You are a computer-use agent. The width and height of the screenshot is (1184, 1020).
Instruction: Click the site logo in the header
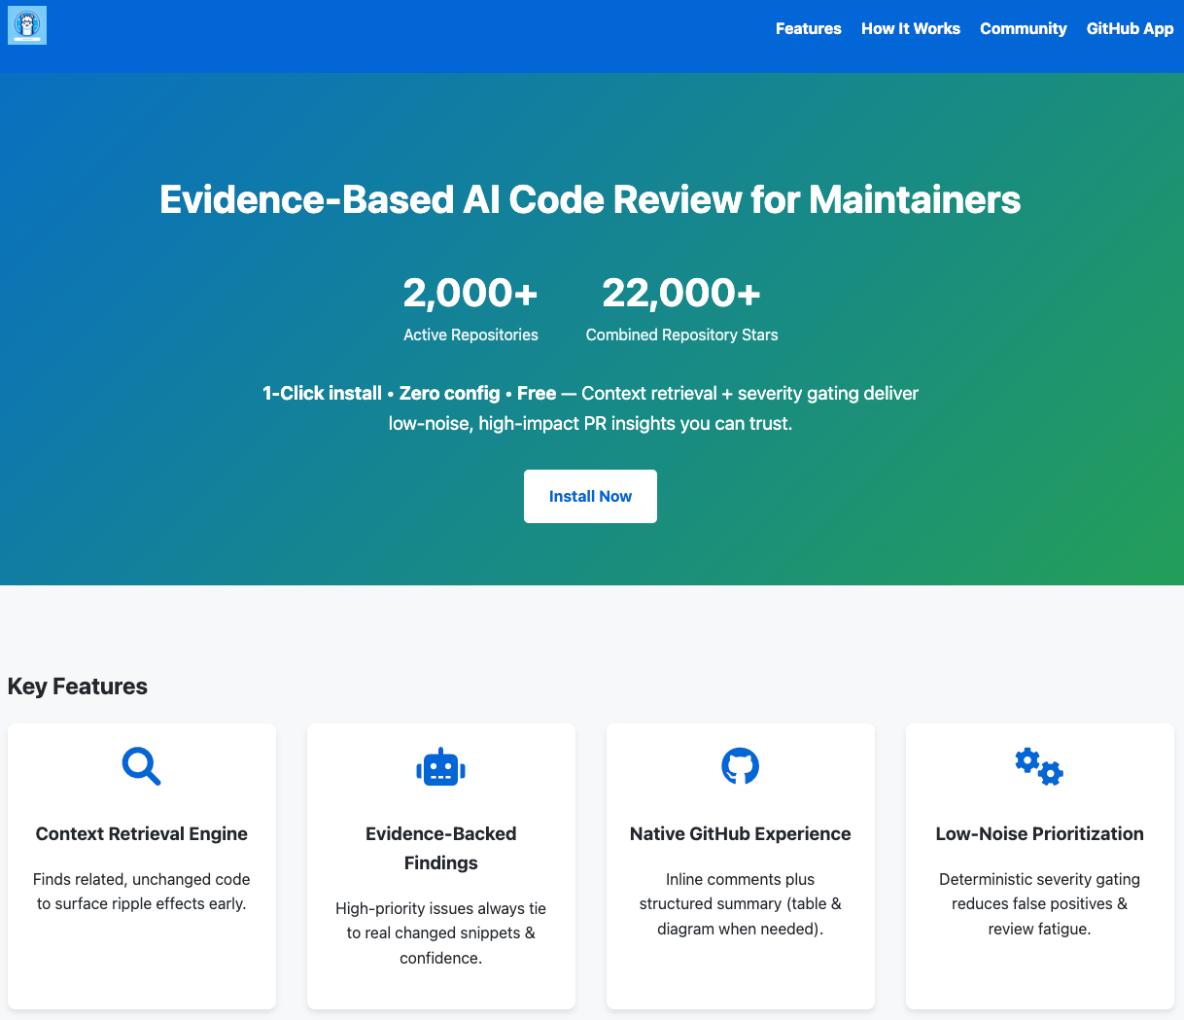pyautogui.click(x=27, y=25)
